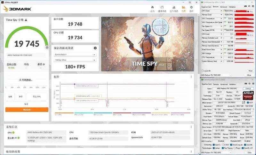Open the Board Power Draw sensor dropdown
The image size is (256, 155).
(x=221, y=50)
